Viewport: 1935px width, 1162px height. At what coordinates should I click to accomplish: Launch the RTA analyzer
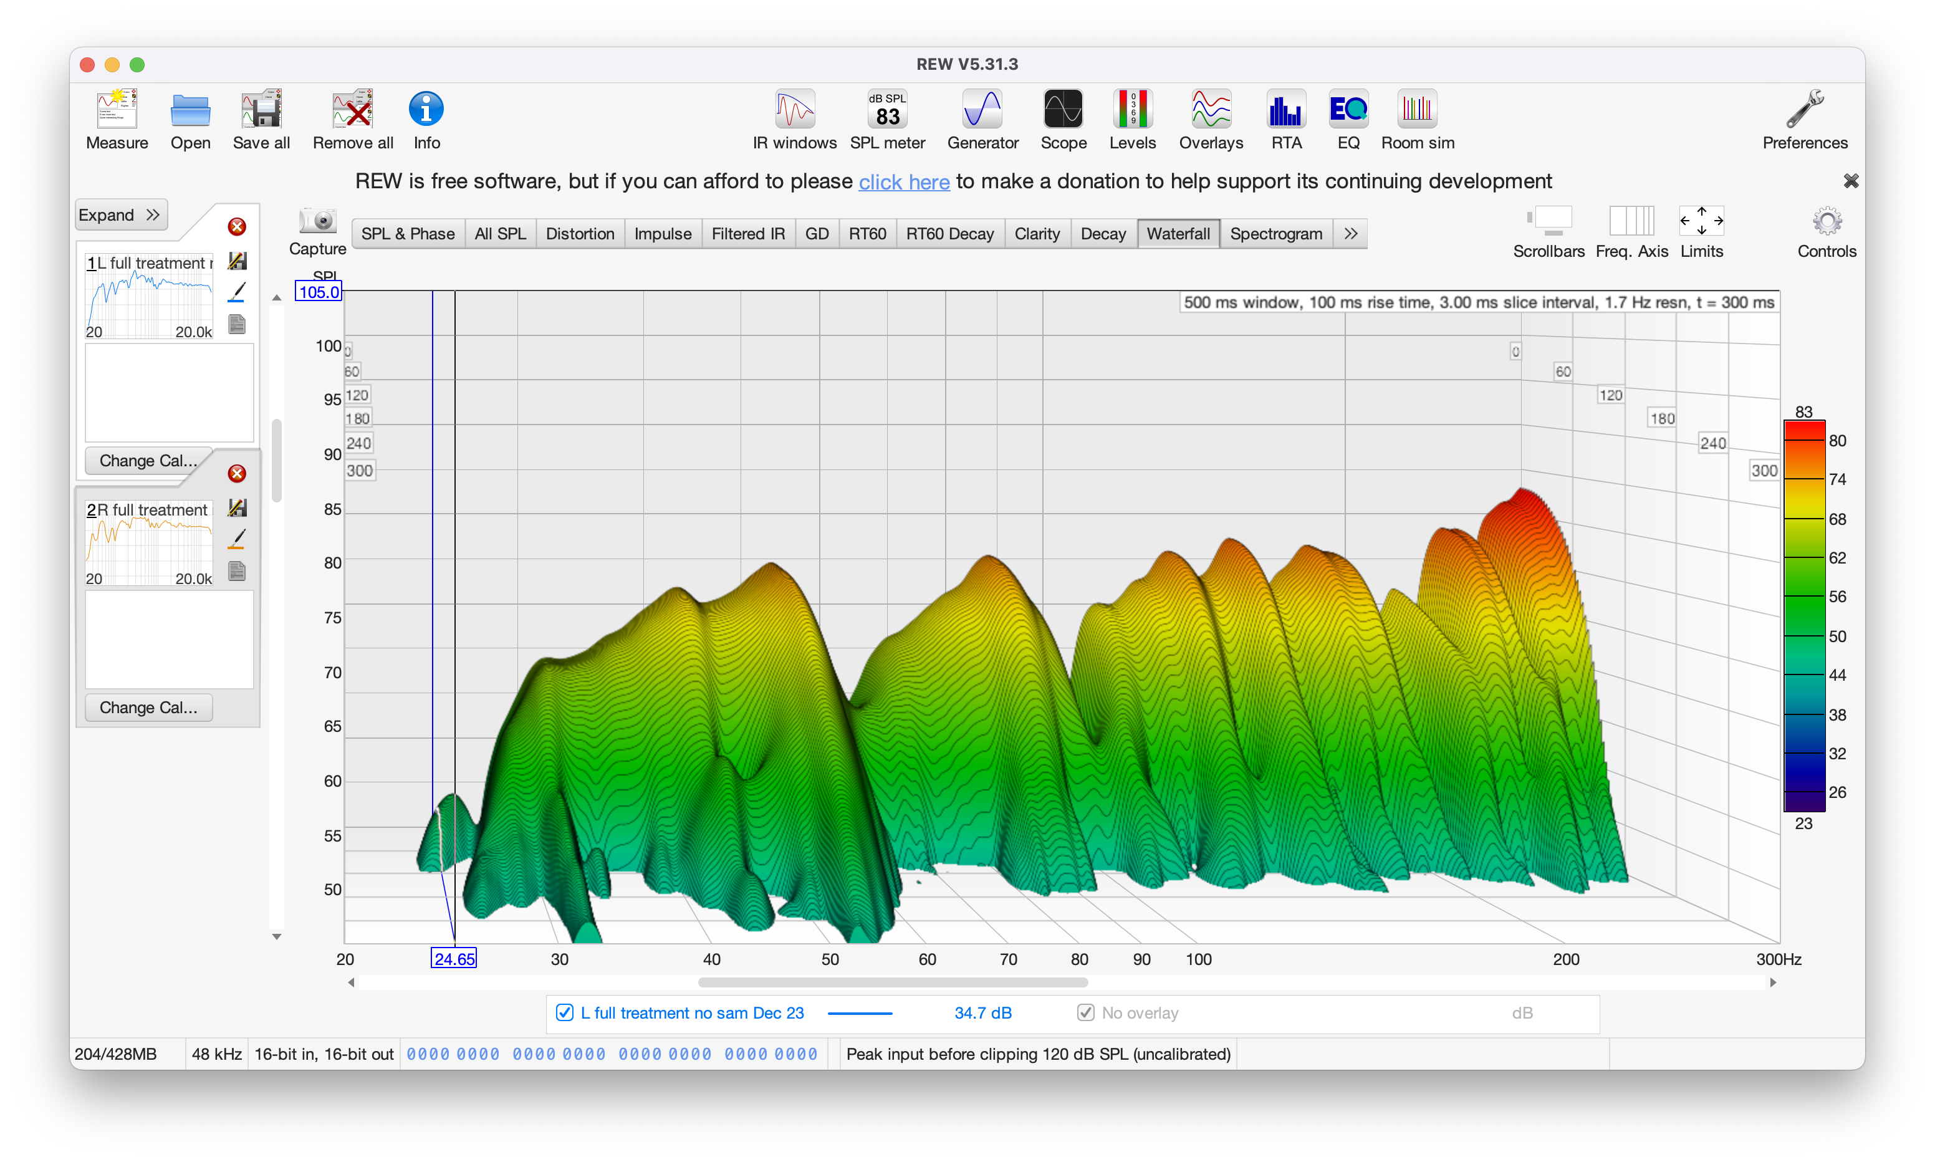tap(1286, 110)
